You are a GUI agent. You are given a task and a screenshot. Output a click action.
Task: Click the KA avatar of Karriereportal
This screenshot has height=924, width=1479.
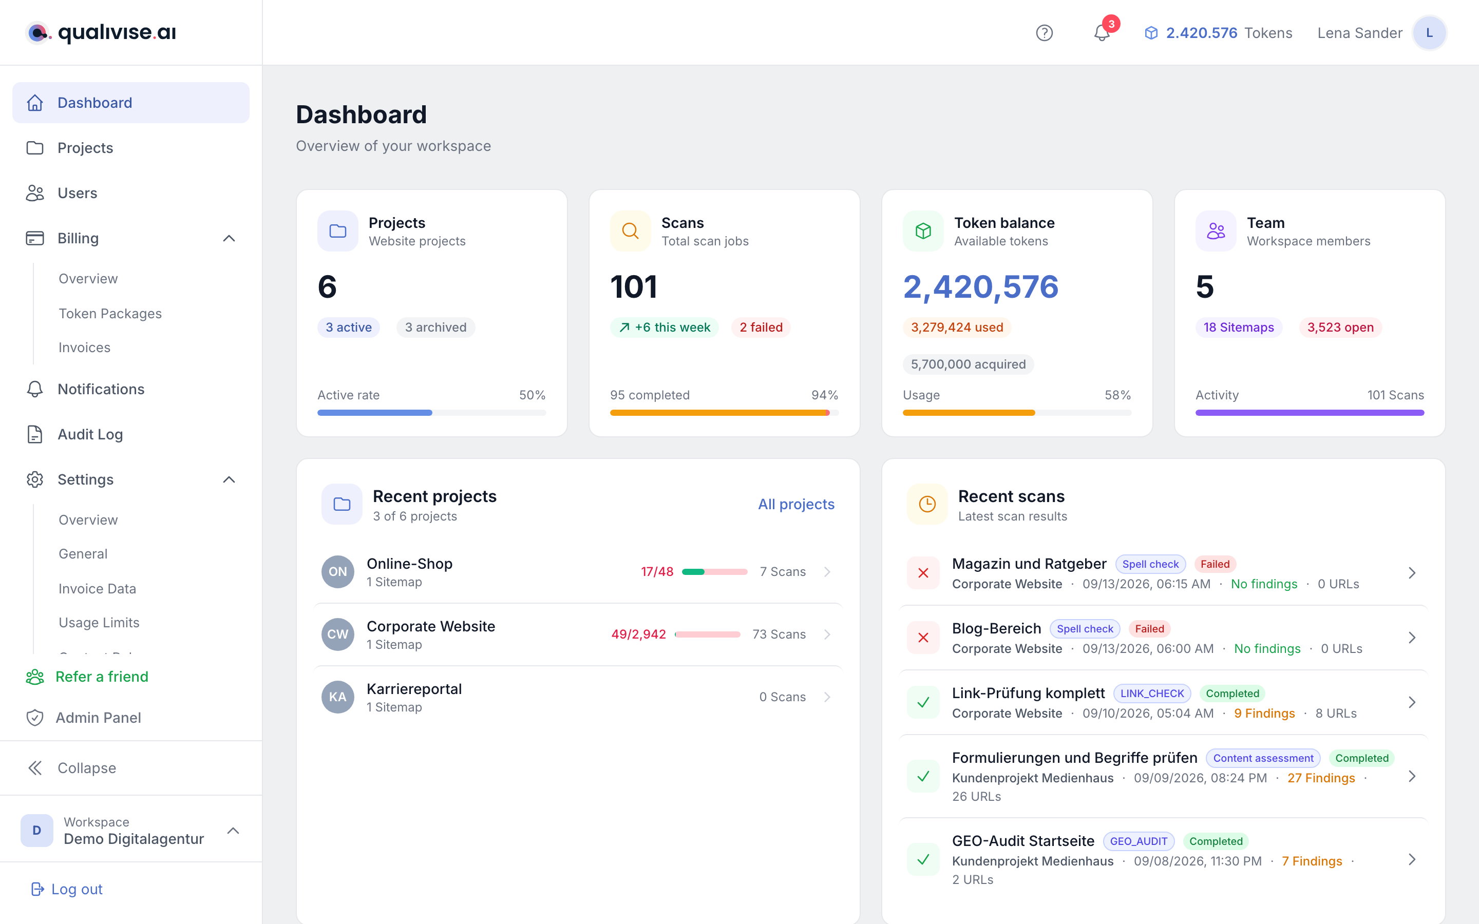337,697
